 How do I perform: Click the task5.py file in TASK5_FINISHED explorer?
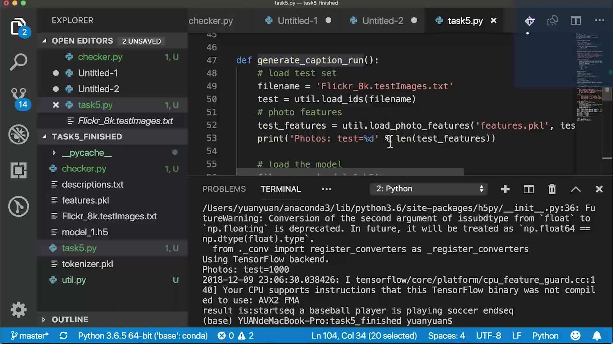pos(79,248)
